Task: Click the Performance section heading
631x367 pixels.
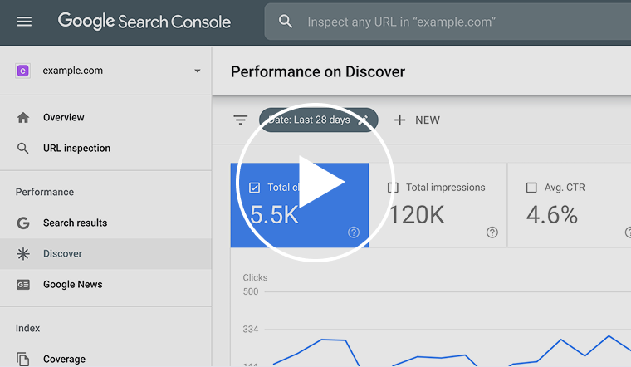Action: point(45,192)
